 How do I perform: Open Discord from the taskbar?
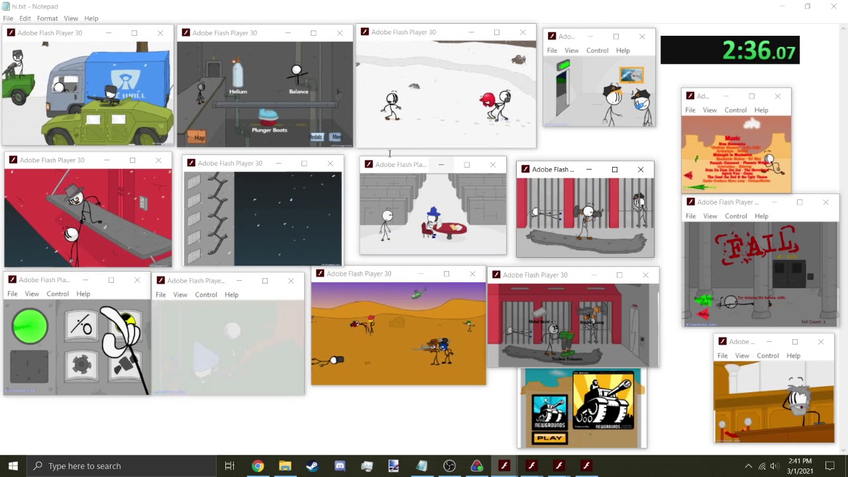coord(340,466)
